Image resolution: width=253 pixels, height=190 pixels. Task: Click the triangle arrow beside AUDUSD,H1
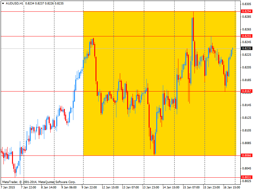click(3, 3)
